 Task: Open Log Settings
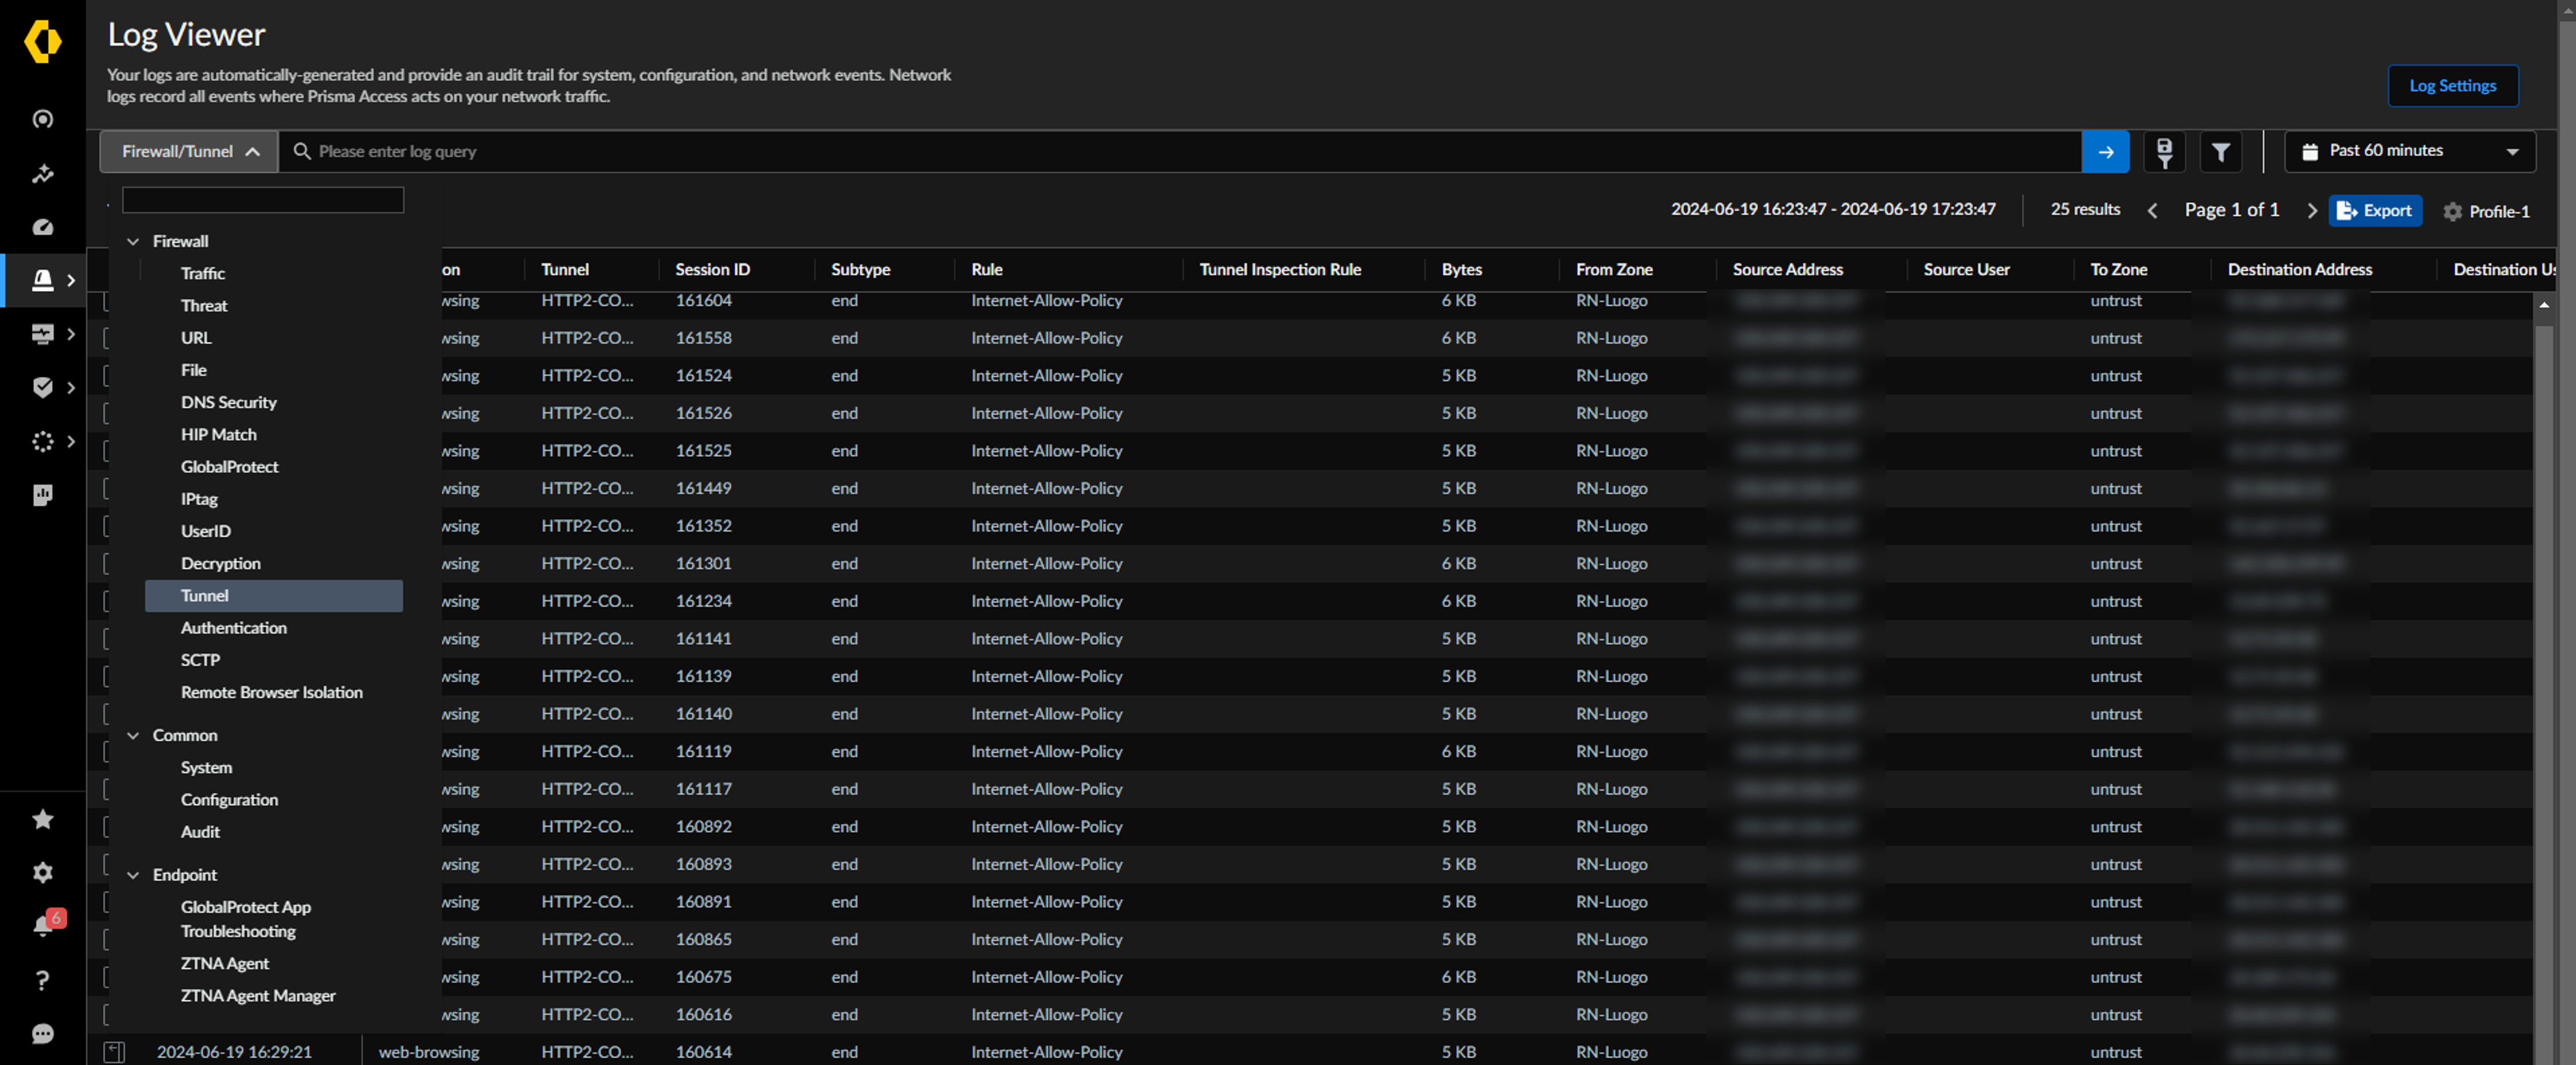pos(2452,86)
